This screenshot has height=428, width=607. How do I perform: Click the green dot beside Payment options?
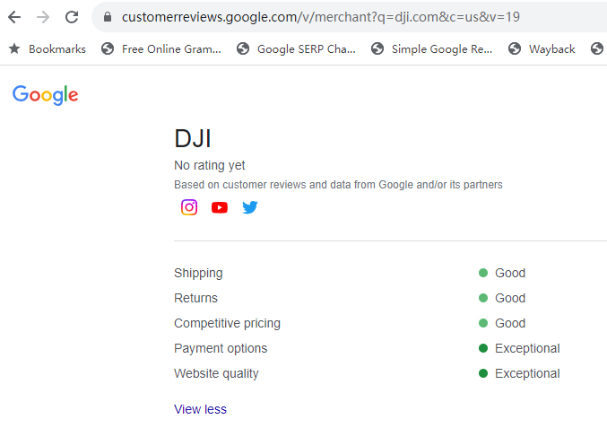pyautogui.click(x=483, y=348)
